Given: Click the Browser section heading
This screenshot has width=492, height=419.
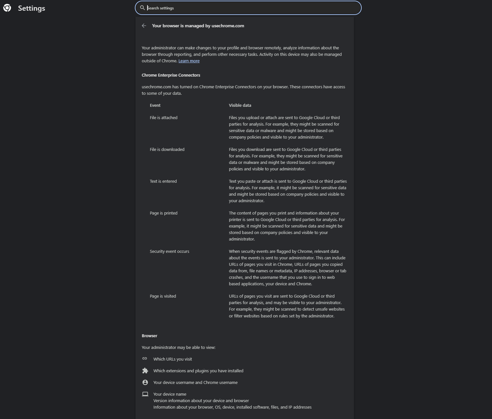Looking at the screenshot, I should [x=149, y=336].
